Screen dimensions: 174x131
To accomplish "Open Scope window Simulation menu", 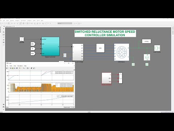I will point(20,66).
